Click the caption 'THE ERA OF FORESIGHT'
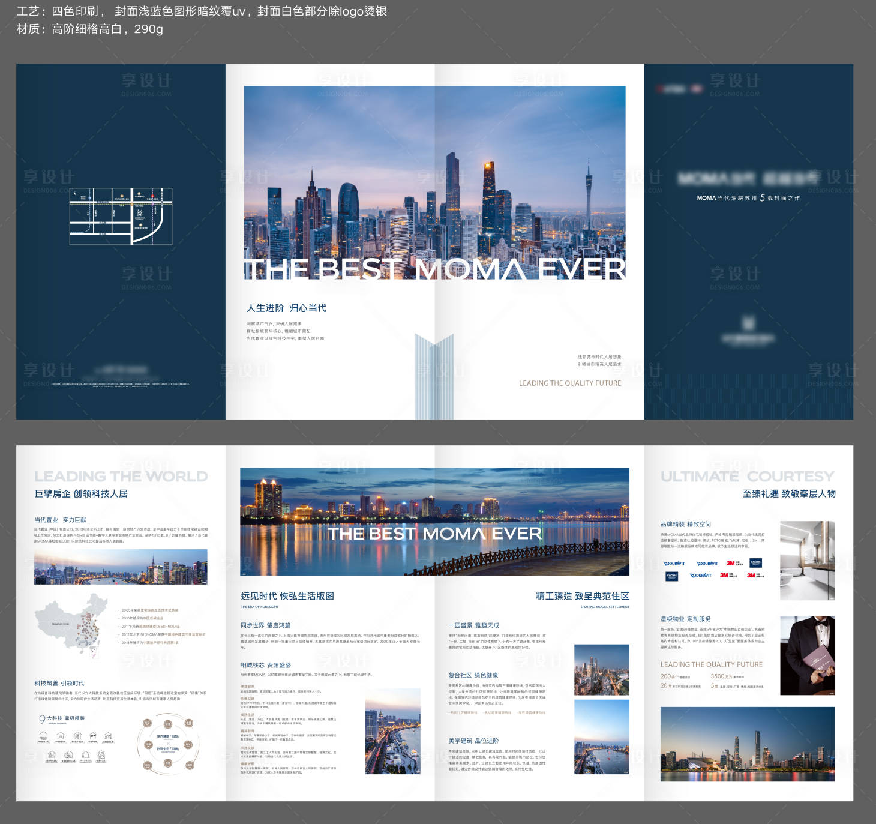Viewport: 876px width, 824px height. click(x=259, y=607)
